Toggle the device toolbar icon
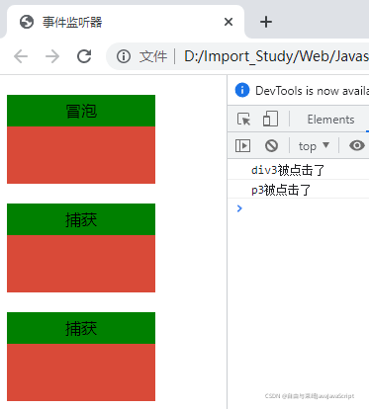 pos(270,119)
